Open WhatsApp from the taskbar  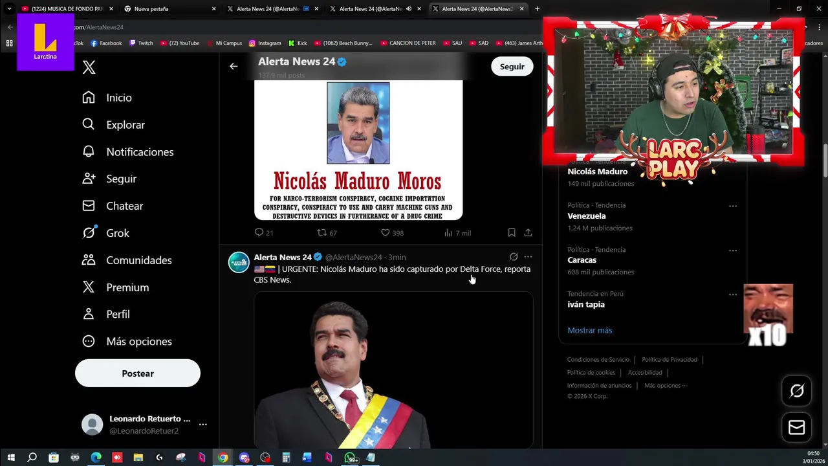(350, 458)
